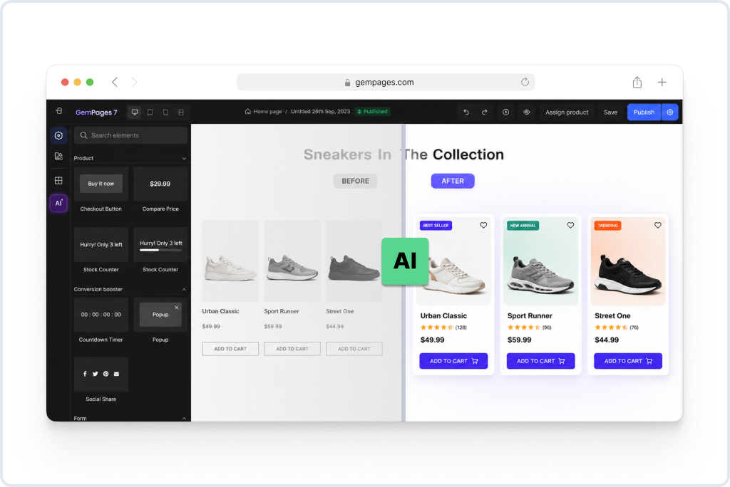
Task: Go back in the browser
Action: pos(115,83)
